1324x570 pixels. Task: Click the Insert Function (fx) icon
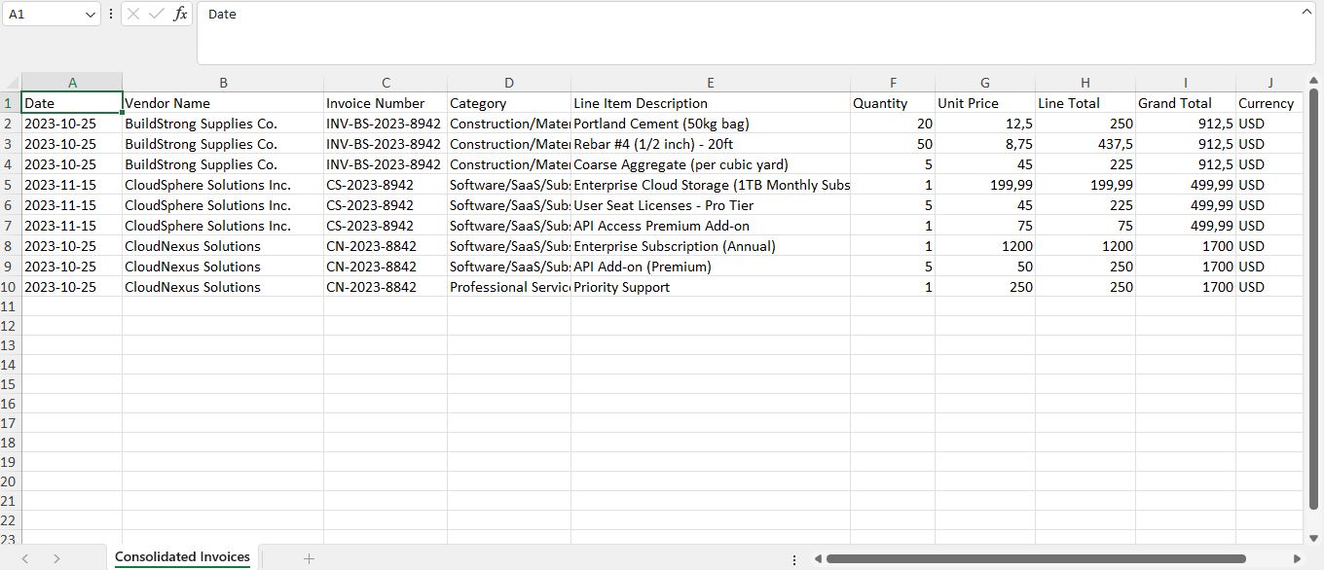(180, 14)
